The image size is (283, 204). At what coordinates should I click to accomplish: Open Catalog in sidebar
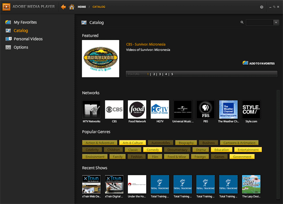tap(21, 31)
